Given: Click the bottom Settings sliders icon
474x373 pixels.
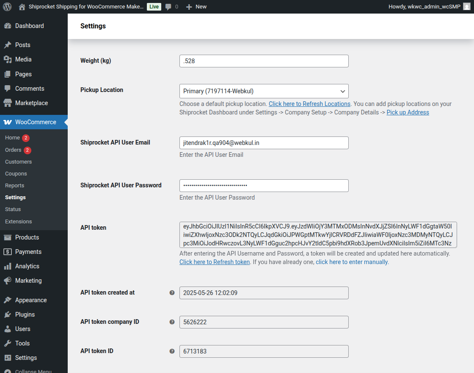Looking at the screenshot, I should pos(8,358).
